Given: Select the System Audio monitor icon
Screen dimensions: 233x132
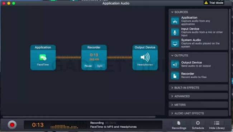Looking at the screenshot, I should click(x=175, y=43).
